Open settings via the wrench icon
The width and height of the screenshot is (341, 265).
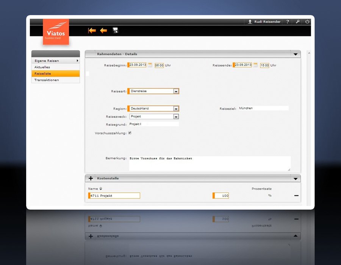click(297, 22)
